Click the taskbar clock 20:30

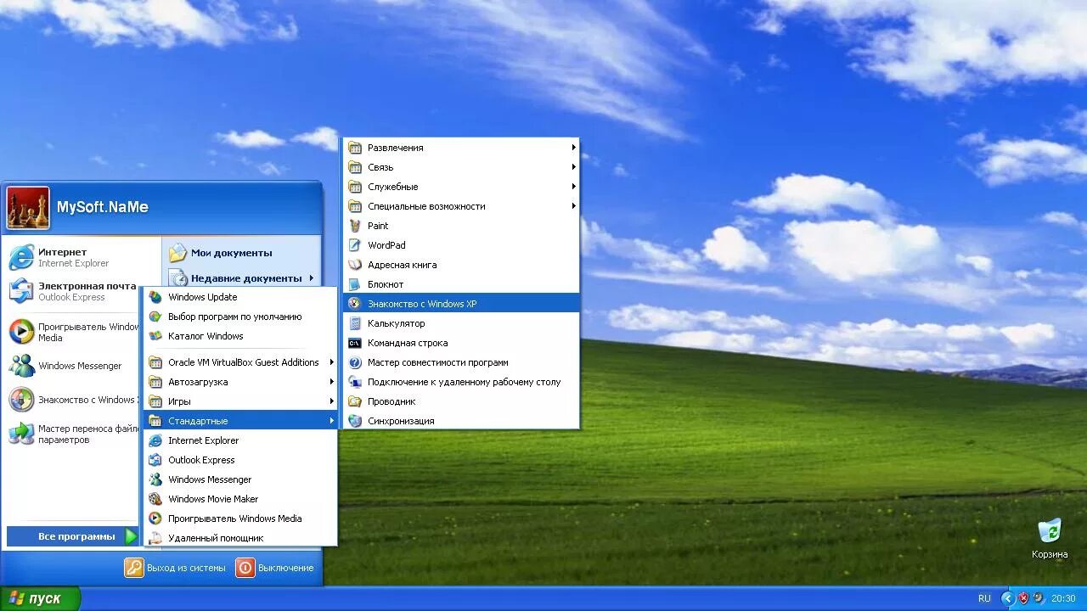(x=1063, y=598)
